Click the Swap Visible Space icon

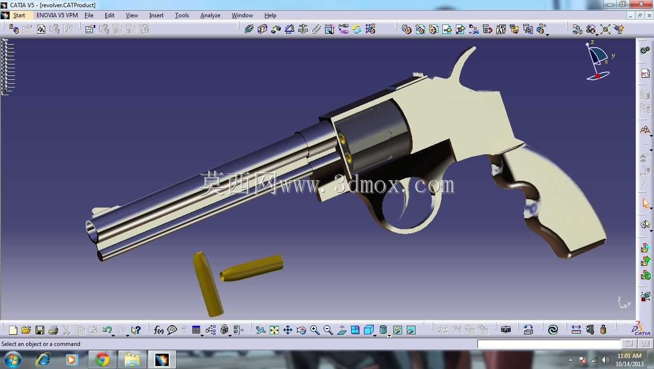(411, 330)
